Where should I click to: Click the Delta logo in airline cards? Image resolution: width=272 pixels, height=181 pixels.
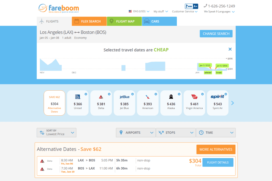101,97
